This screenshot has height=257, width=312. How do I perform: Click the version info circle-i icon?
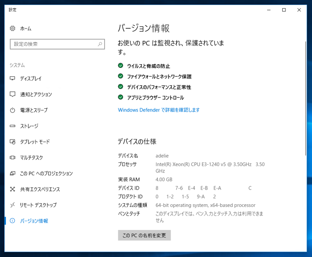(x=12, y=221)
